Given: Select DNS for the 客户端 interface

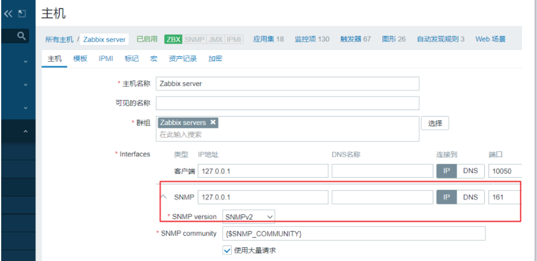Looking at the screenshot, I should [470, 171].
